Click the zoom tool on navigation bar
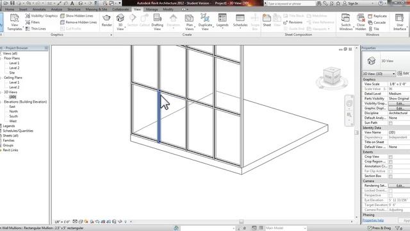Screen dimensions: 410x231 point(349,115)
